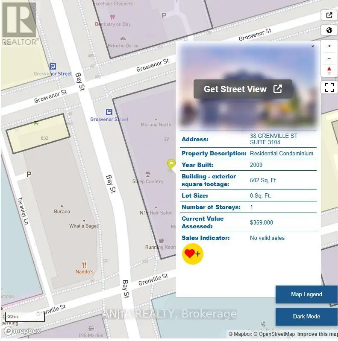
Task: Click the Mapbox logo
Action: click(22, 331)
